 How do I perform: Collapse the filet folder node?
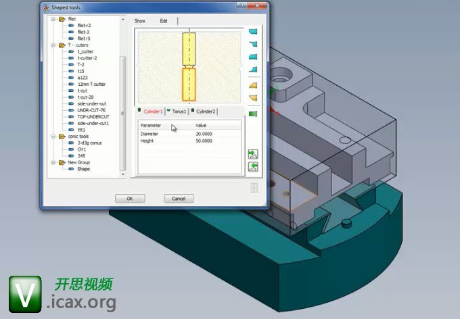click(53, 19)
